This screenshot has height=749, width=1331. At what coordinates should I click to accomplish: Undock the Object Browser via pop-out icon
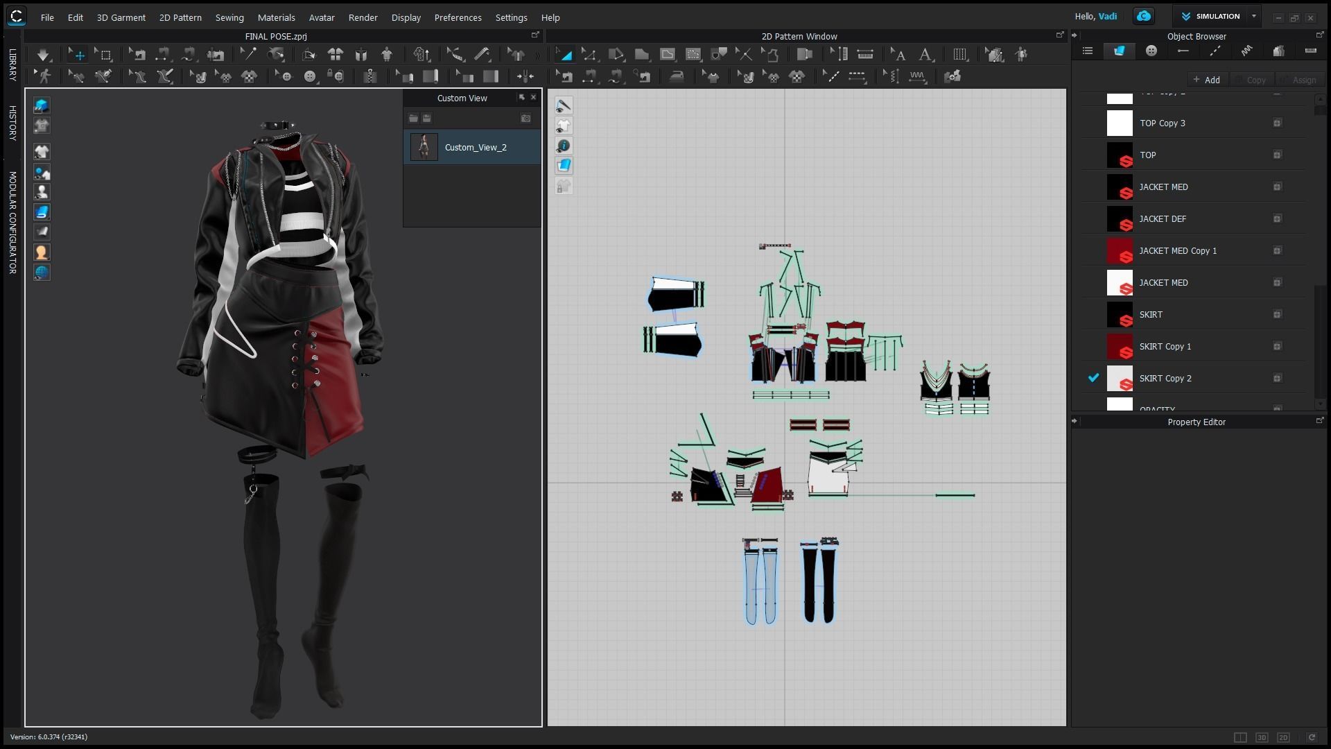[1319, 35]
